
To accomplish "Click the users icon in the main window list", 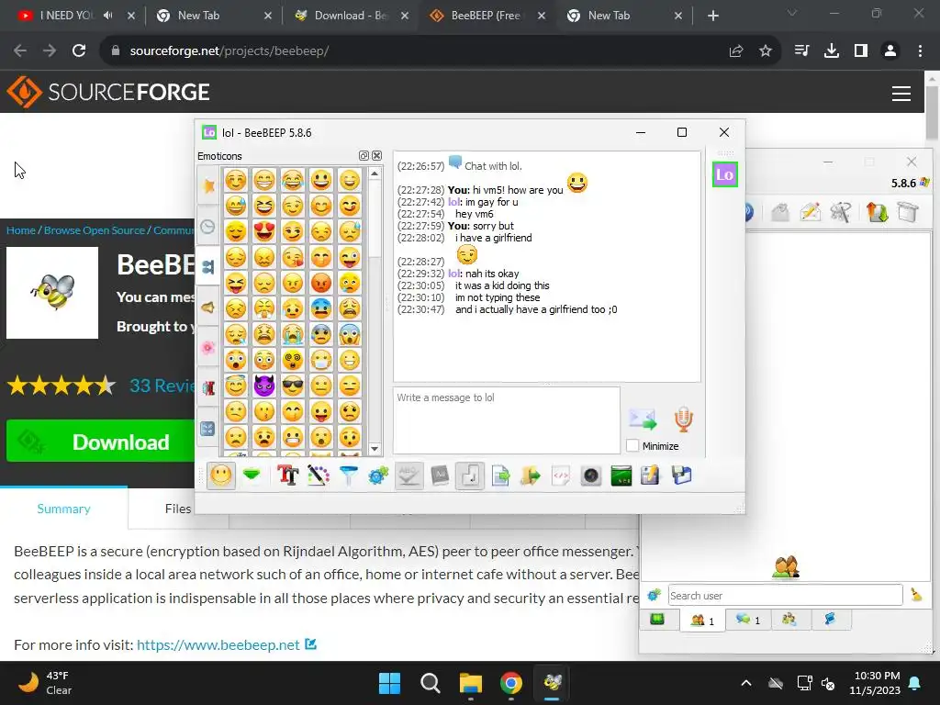I will tap(786, 566).
